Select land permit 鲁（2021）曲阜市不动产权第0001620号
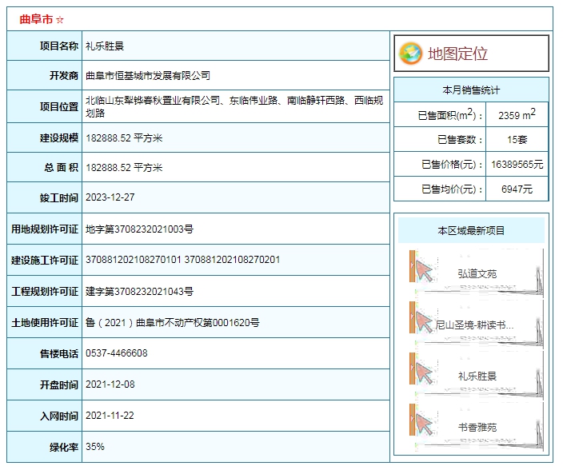 pyautogui.click(x=173, y=323)
